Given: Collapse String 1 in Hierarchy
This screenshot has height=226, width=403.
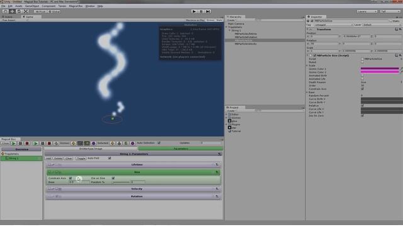Looking at the screenshot, I should [x=230, y=31].
